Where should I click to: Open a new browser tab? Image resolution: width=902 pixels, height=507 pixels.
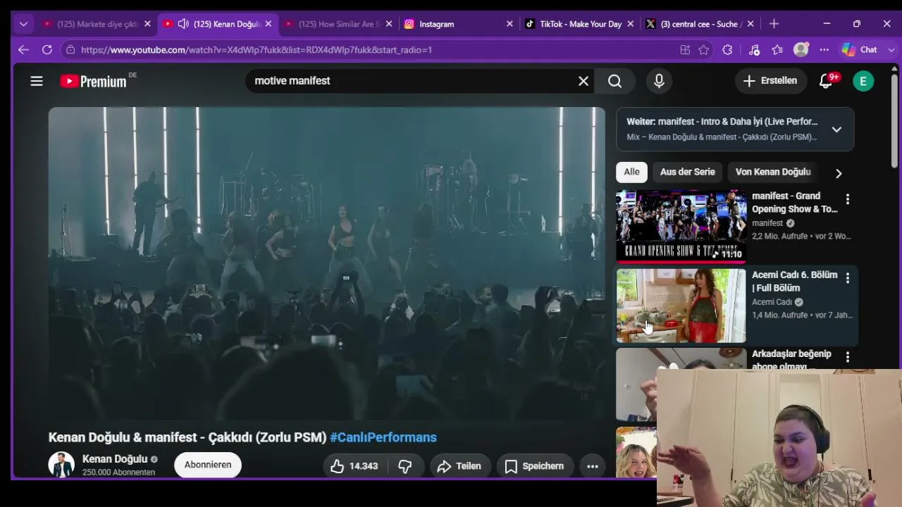[774, 24]
